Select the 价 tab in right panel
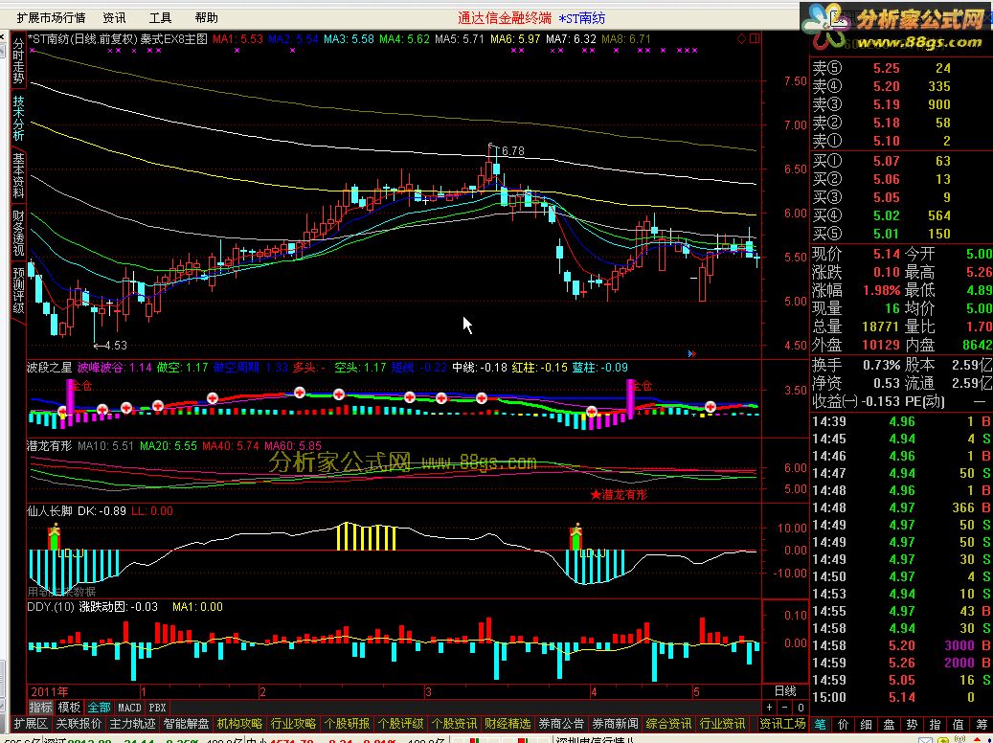 tap(844, 725)
